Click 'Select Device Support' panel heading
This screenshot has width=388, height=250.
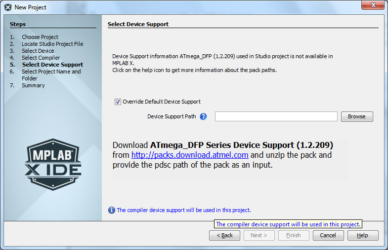point(138,24)
